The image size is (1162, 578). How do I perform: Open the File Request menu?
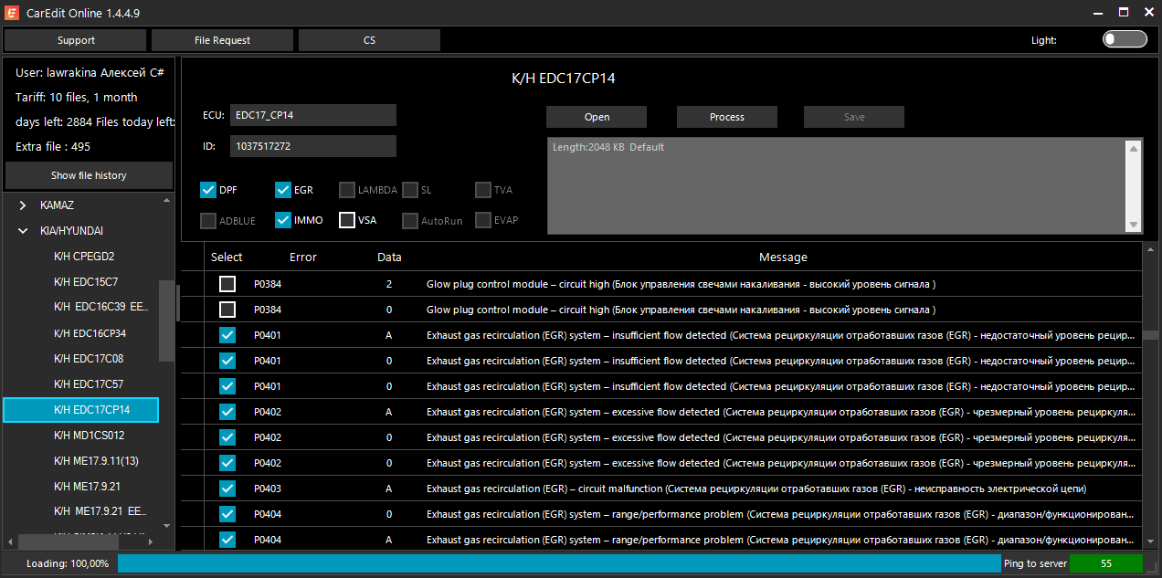[x=223, y=40]
